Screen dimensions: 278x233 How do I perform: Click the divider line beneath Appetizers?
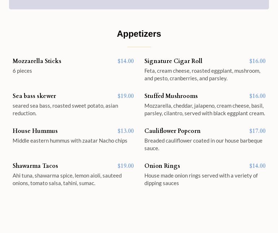point(139,47)
